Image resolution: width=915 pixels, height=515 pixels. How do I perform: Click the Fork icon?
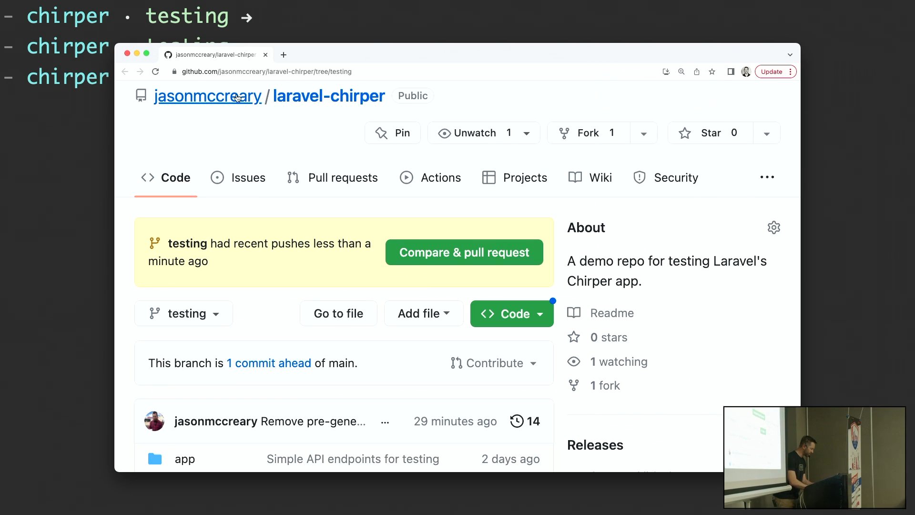tap(564, 133)
